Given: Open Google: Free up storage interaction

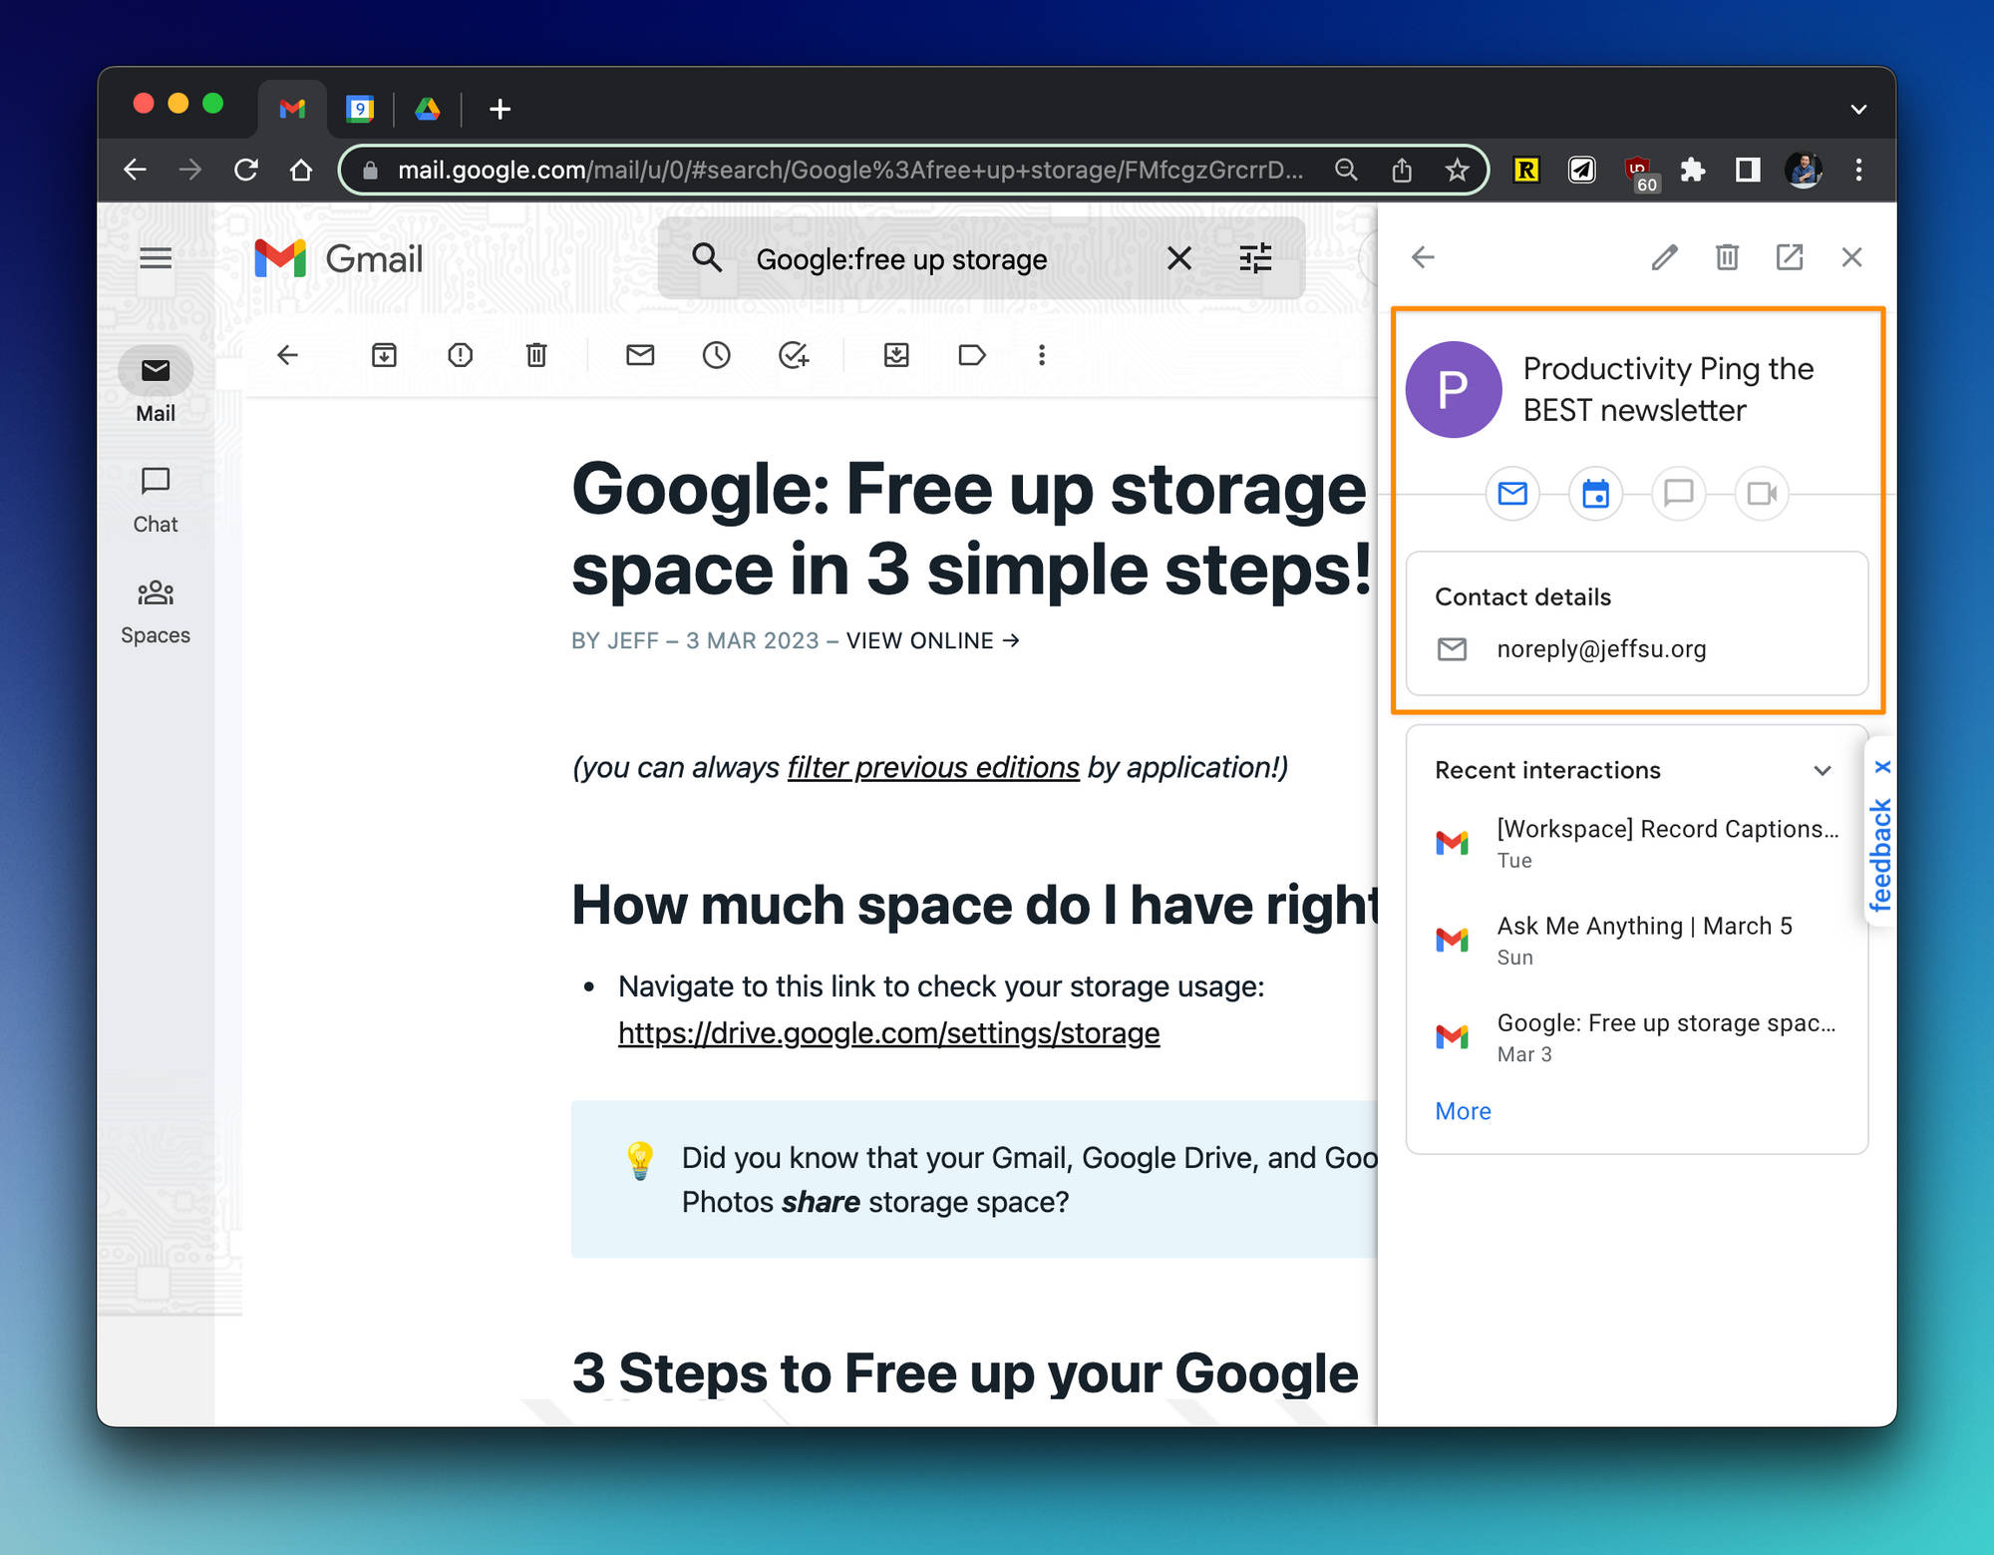Looking at the screenshot, I should coord(1636,1036).
